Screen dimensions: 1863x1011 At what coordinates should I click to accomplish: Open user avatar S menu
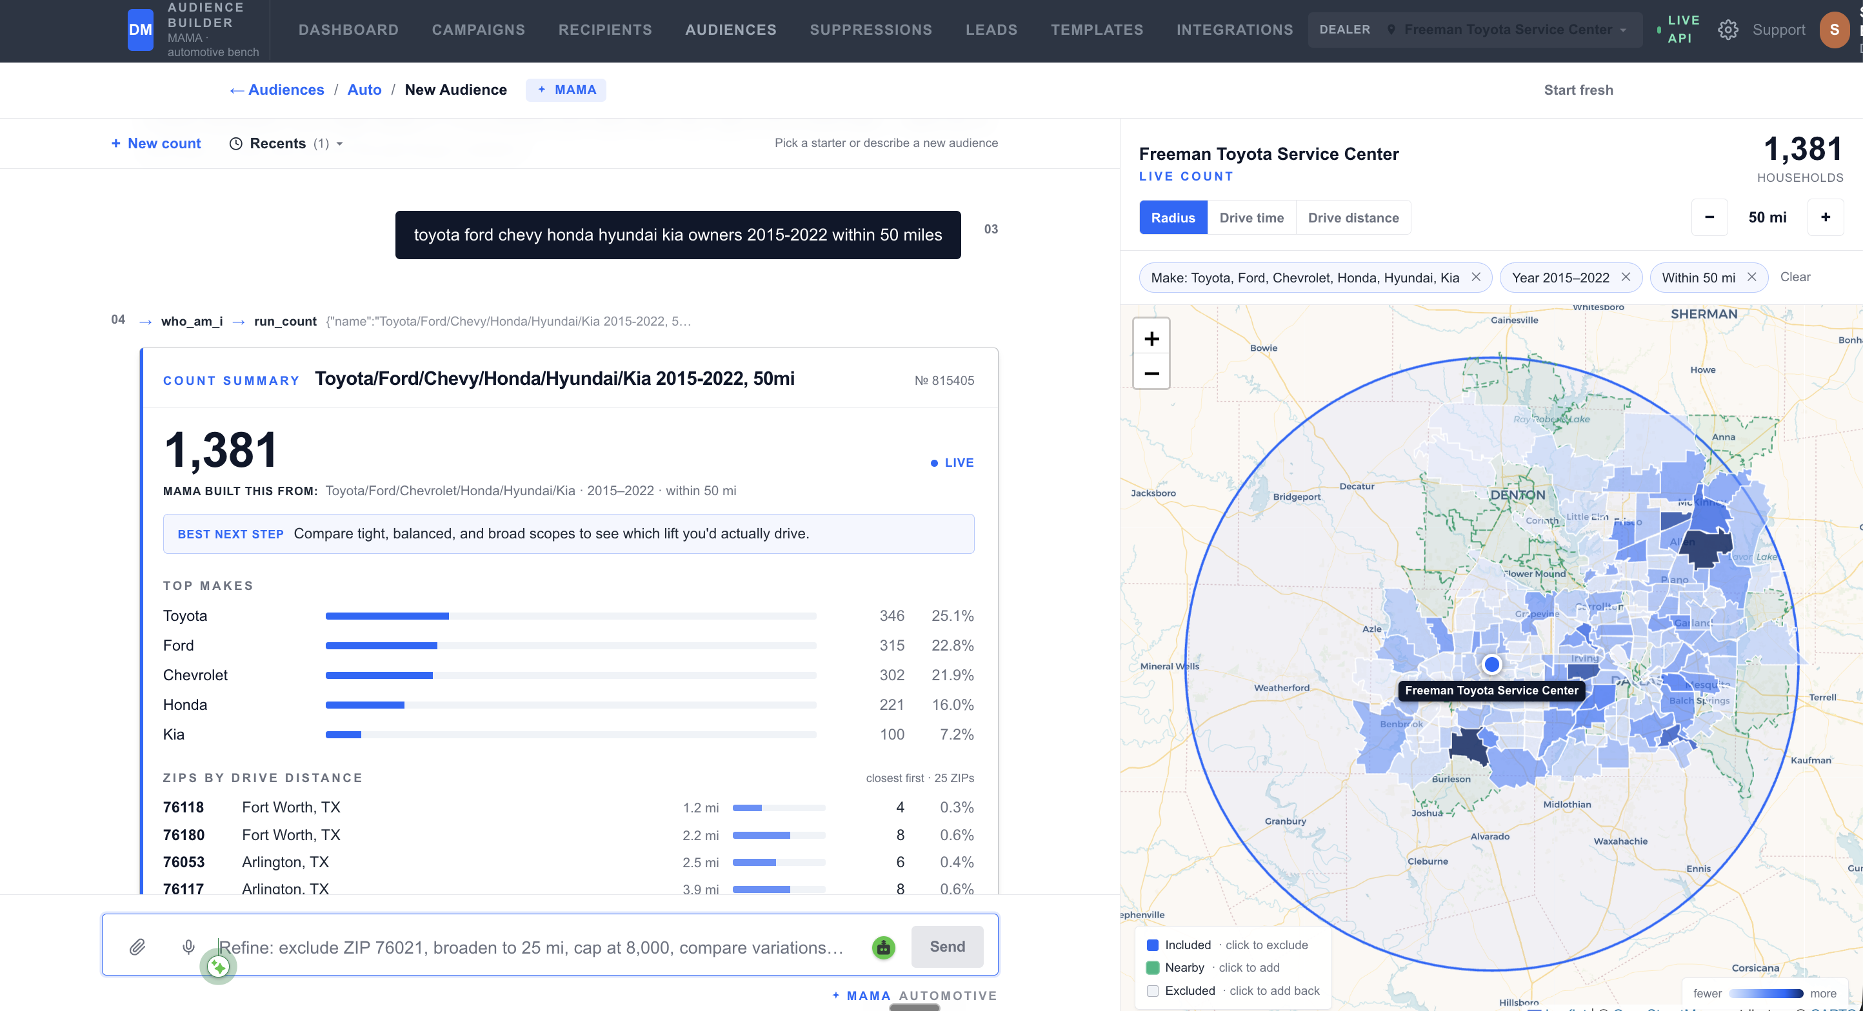tap(1834, 30)
